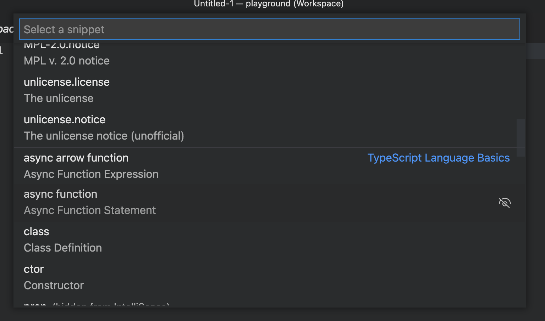The image size is (545, 321).
Task: Select the "async function" snippet row
Action: (x=60, y=194)
